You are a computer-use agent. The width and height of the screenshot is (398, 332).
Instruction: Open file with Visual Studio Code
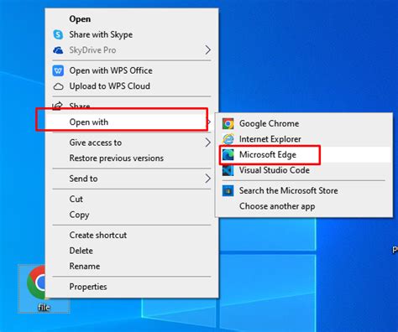point(304,170)
